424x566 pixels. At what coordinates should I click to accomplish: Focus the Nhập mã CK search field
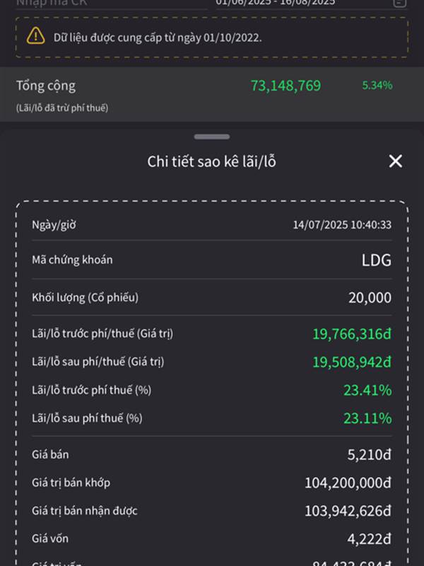click(x=112, y=4)
